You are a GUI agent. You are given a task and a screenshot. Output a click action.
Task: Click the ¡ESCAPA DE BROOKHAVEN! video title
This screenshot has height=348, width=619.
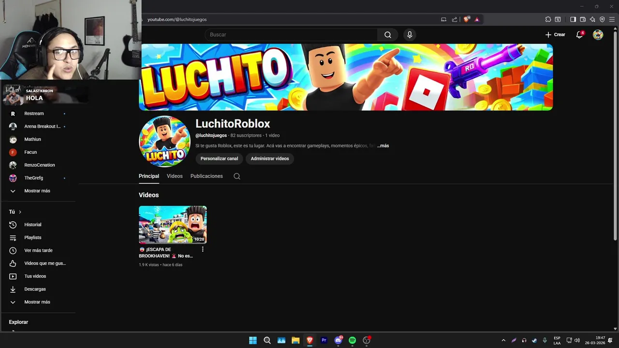coord(167,253)
